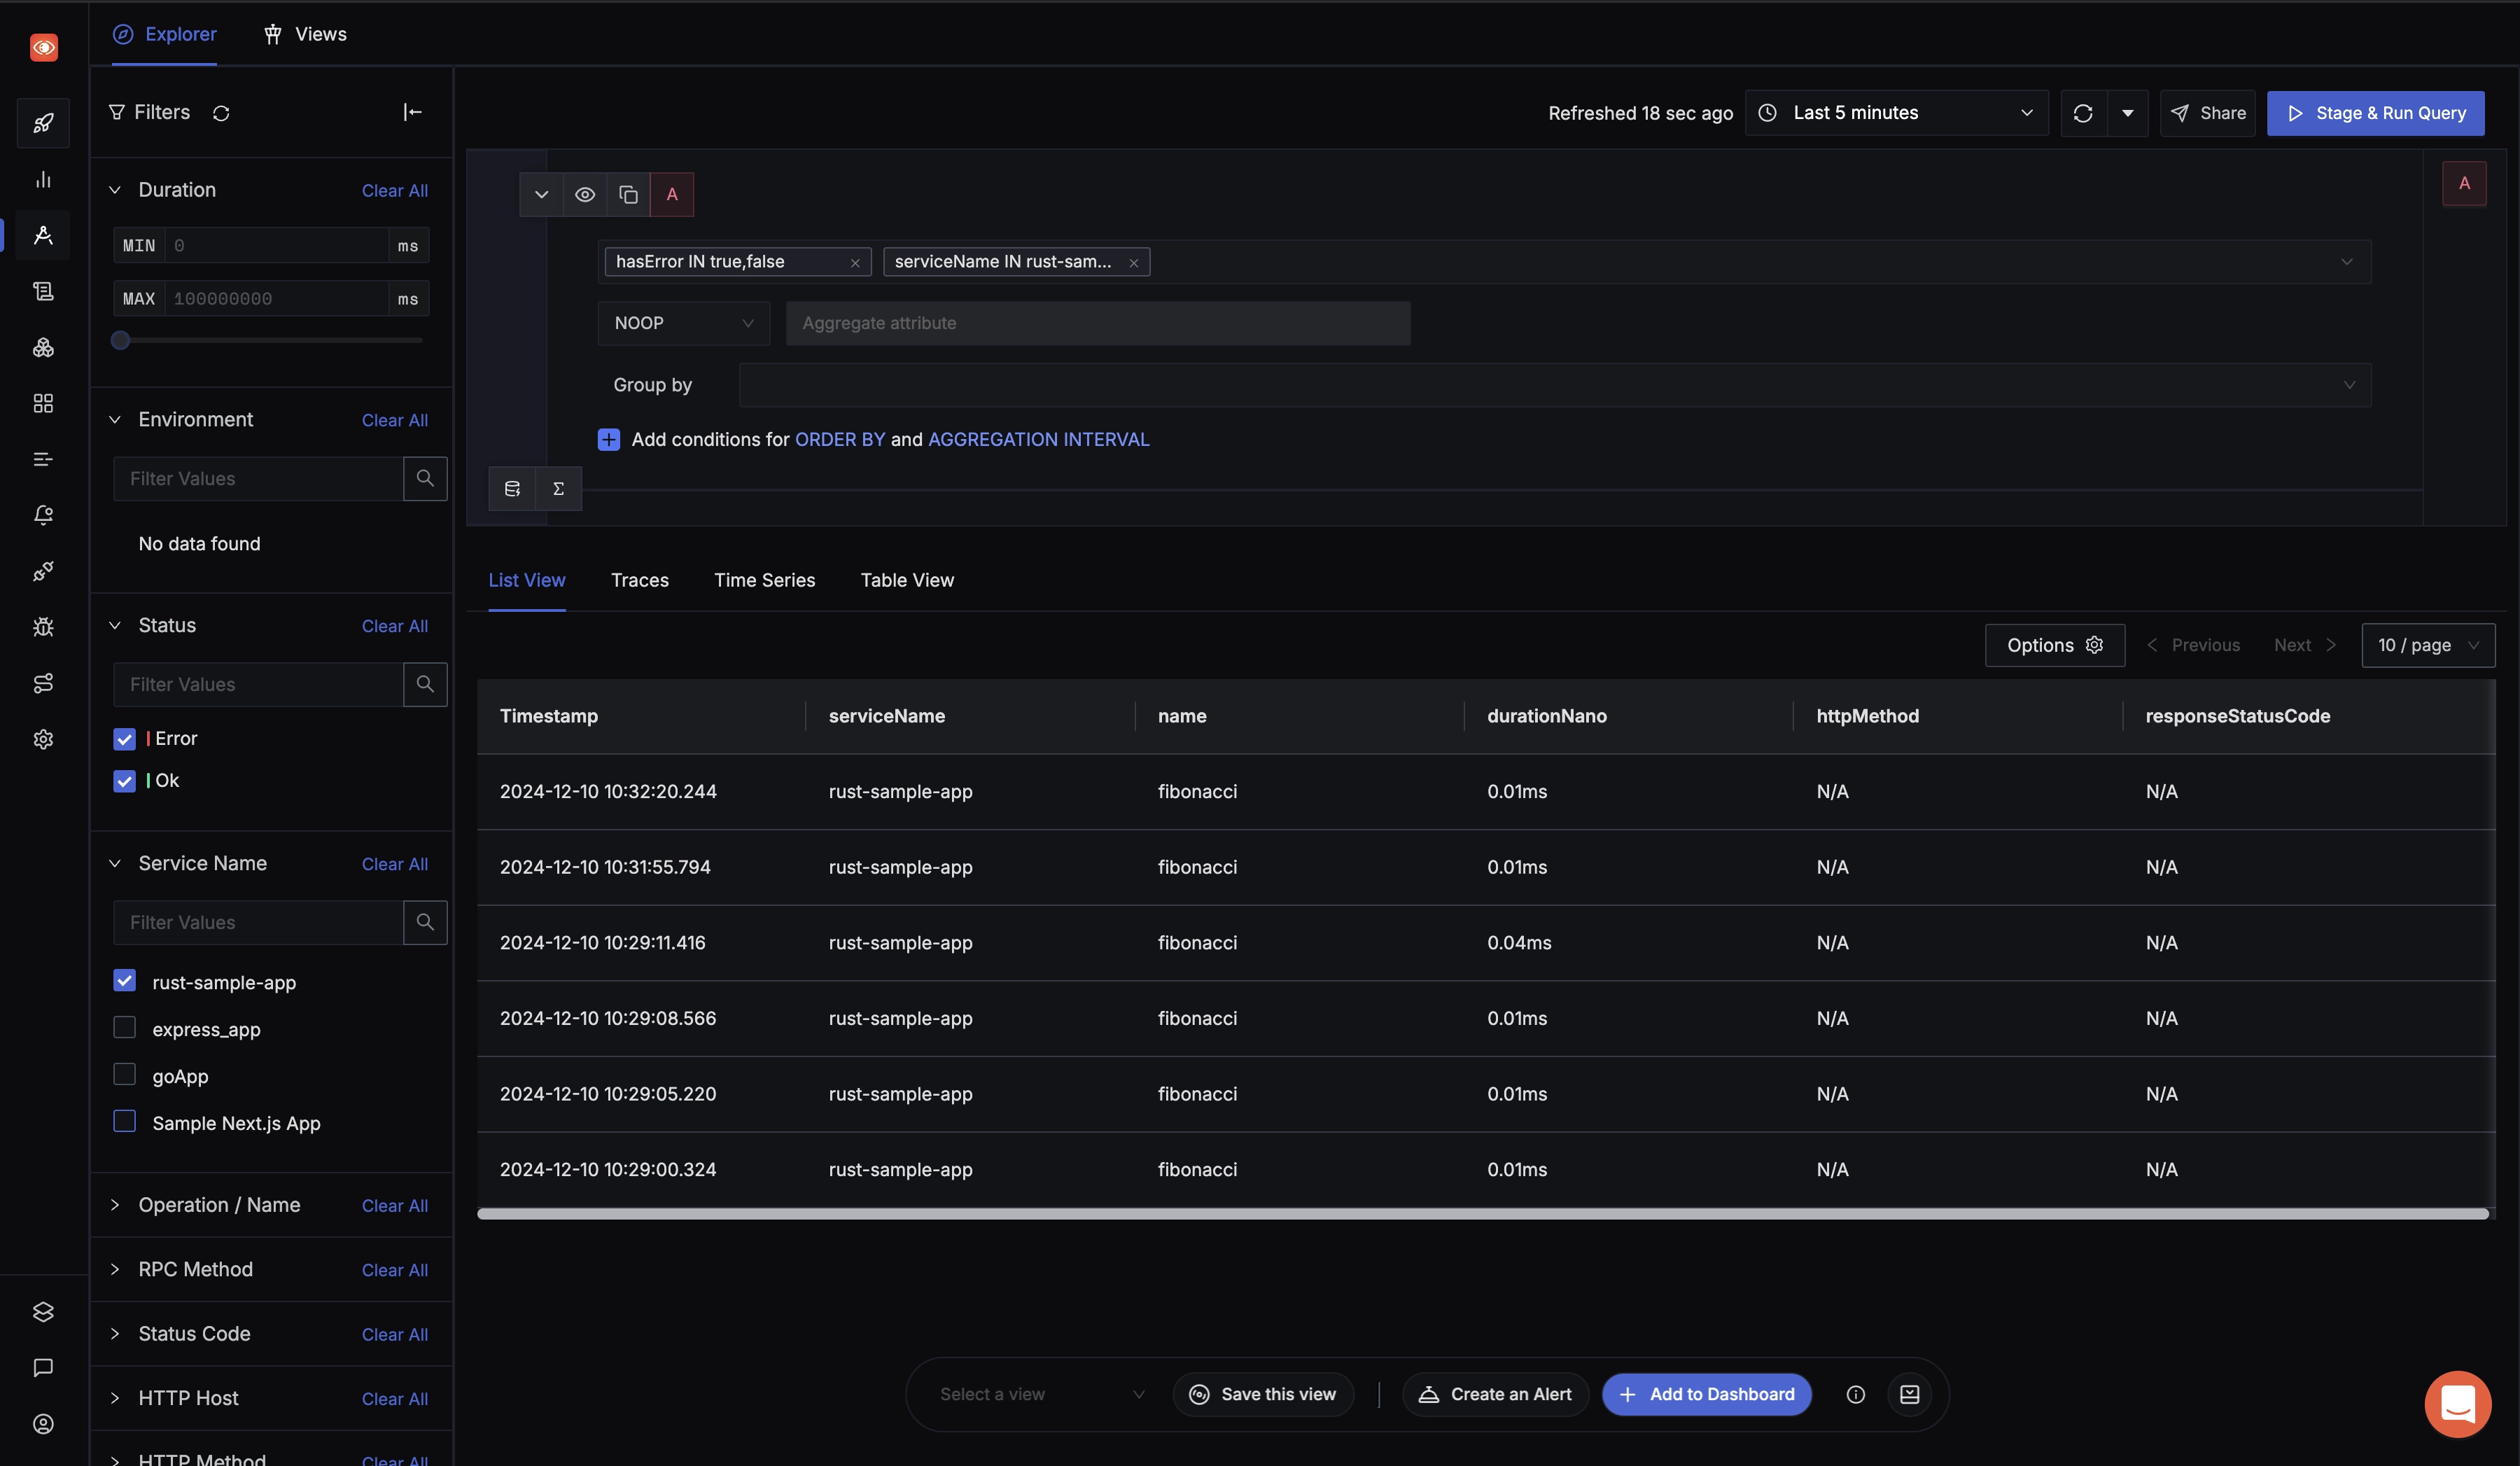
Task: Click Create an Alert button
Action: 1495,1394
